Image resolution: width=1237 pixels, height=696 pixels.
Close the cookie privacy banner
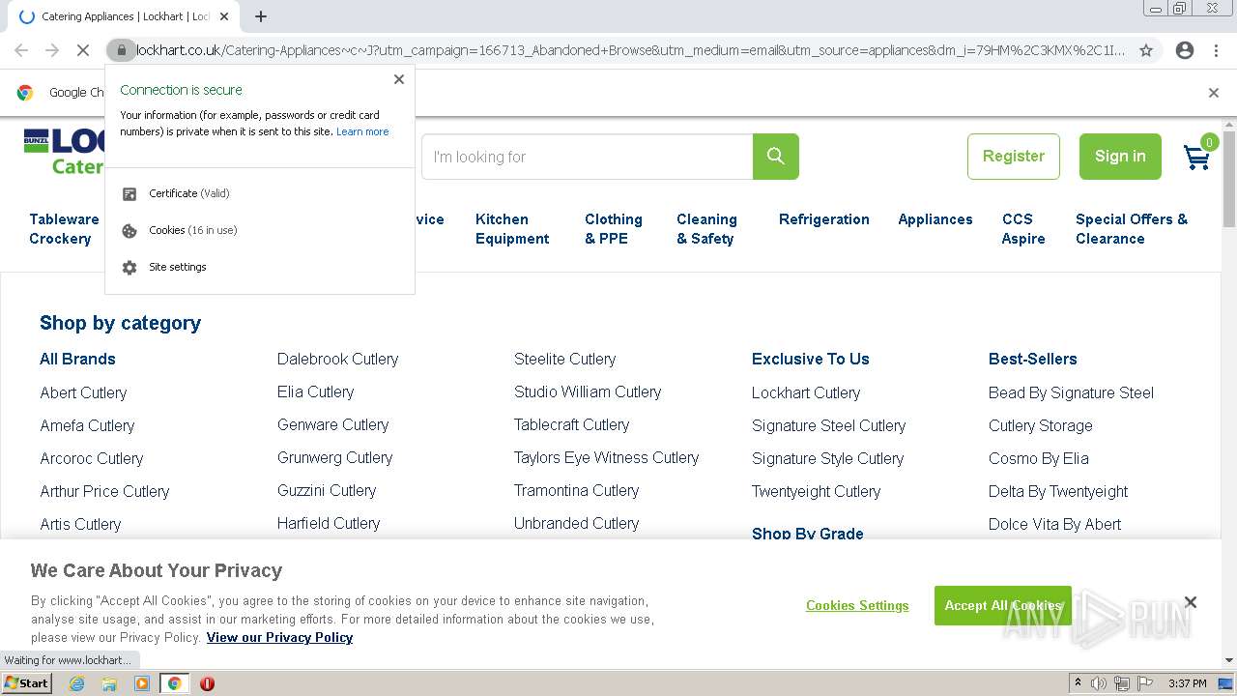(1191, 602)
